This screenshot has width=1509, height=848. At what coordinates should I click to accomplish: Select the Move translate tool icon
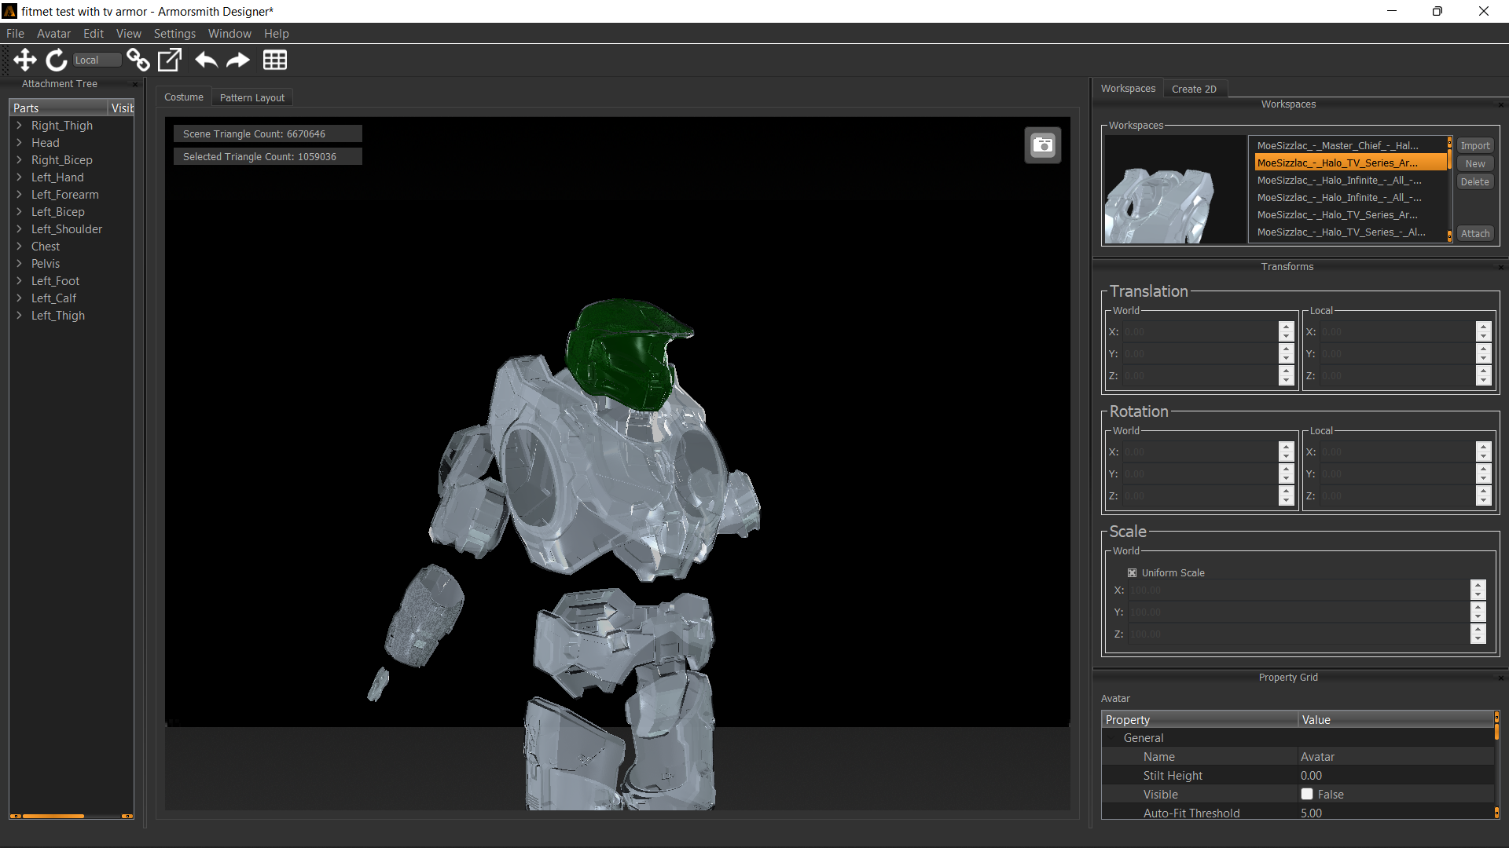25,60
